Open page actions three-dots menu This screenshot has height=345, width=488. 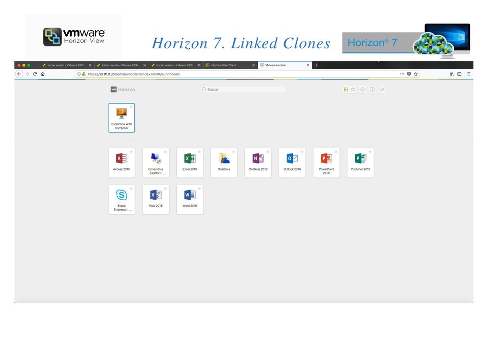pyautogui.click(x=402, y=74)
